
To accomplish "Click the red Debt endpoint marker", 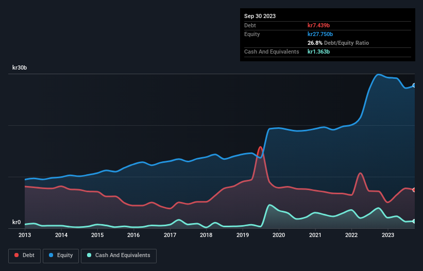I will click(414, 190).
